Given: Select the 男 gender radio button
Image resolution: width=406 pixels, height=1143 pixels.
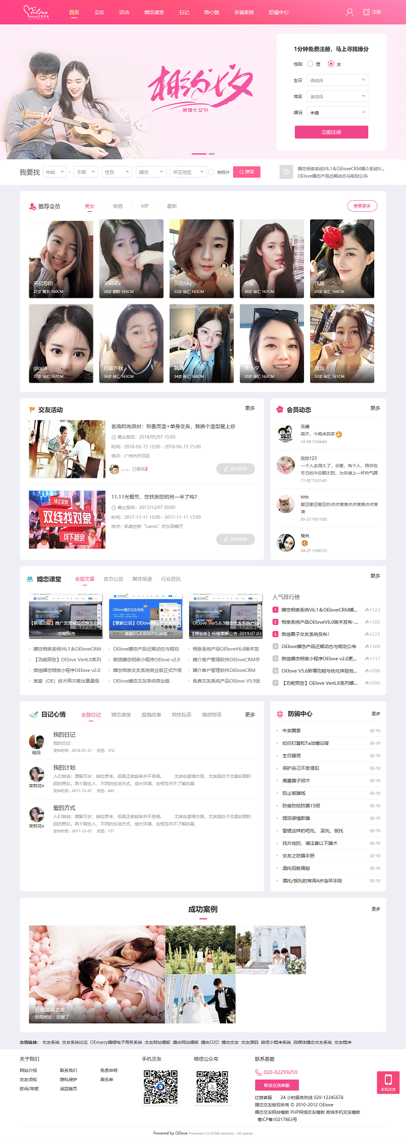Looking at the screenshot, I should click(x=310, y=64).
